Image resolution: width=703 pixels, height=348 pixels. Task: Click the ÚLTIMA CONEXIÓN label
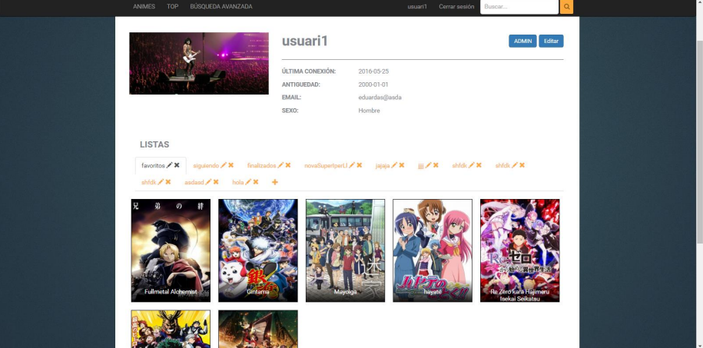tap(308, 71)
